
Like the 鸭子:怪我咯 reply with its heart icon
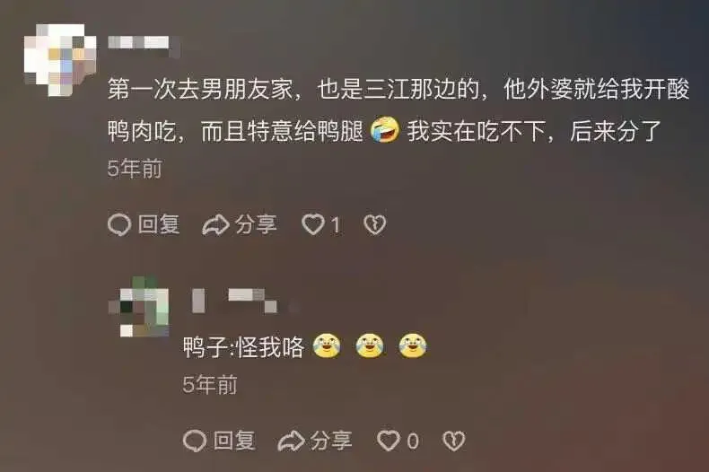[x=389, y=441]
